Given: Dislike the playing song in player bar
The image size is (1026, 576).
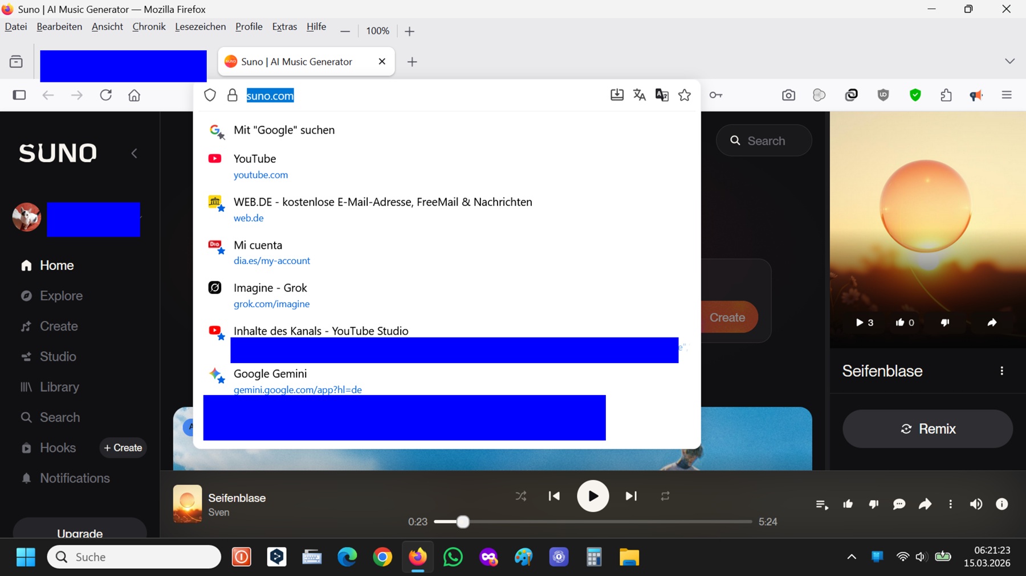Looking at the screenshot, I should tap(873, 504).
